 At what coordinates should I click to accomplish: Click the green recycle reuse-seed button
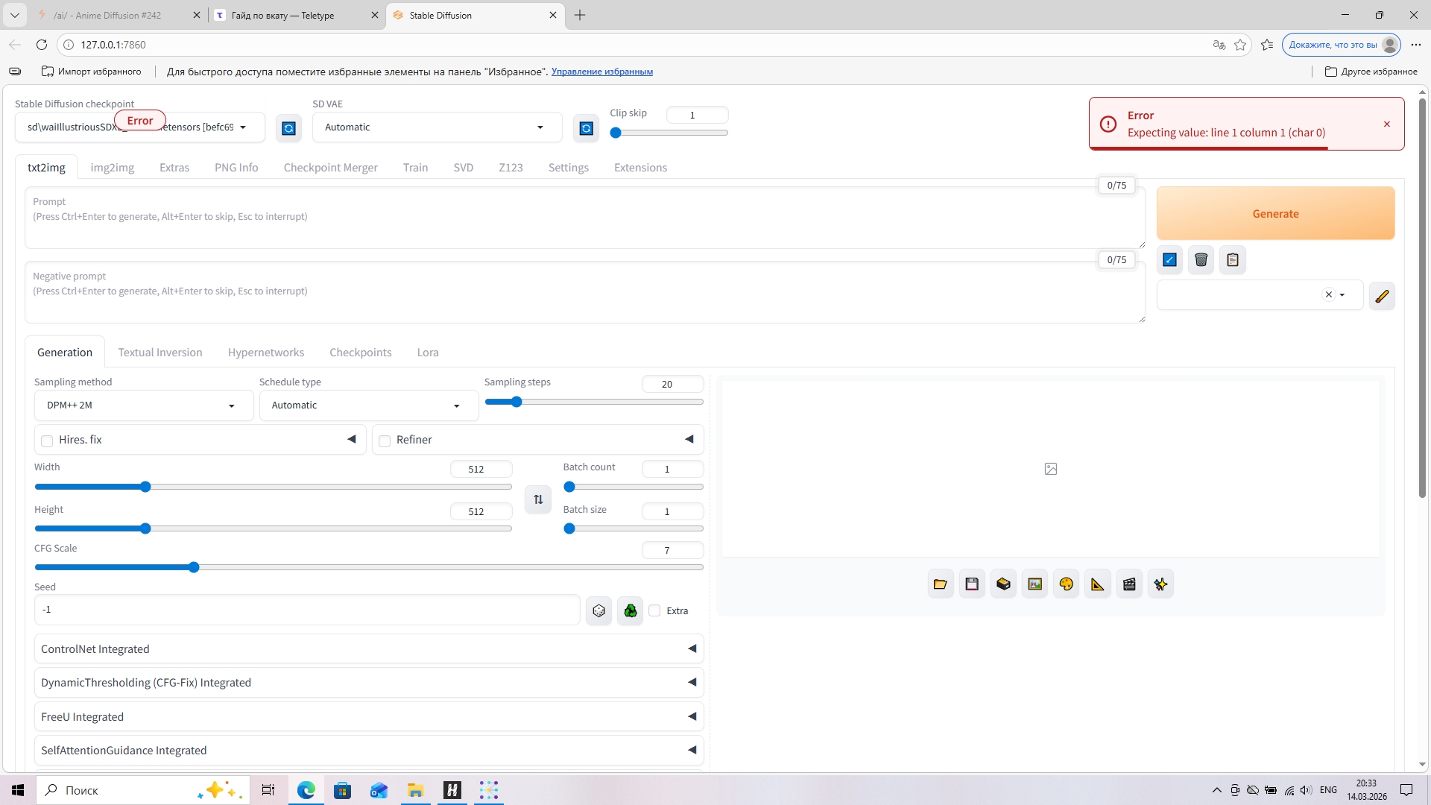[630, 610]
